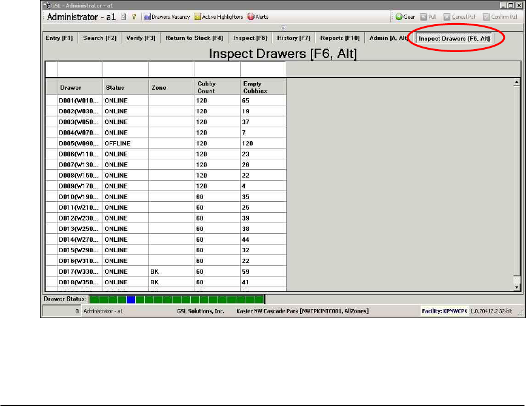
Task: Select the Inspect Drawers [F6, Alt] tab
Action: click(x=454, y=39)
